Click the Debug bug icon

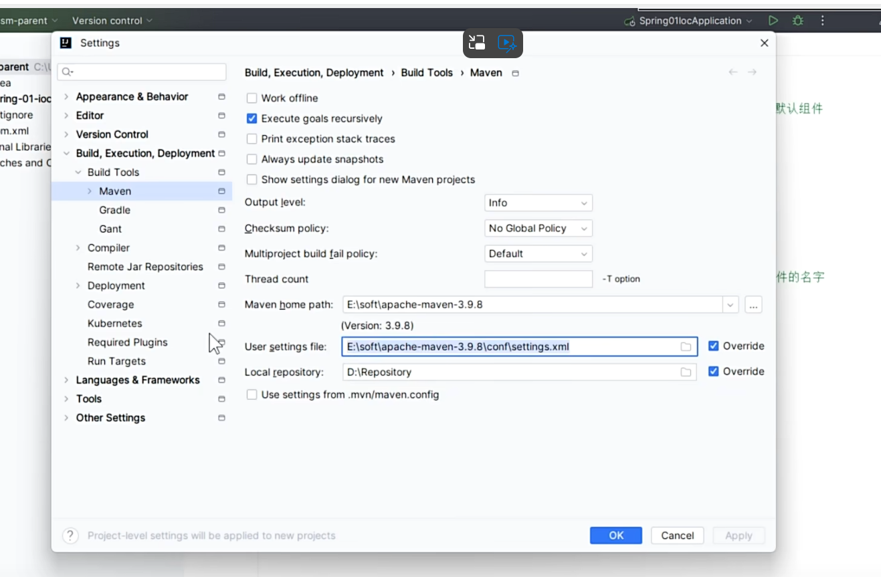pyautogui.click(x=797, y=21)
